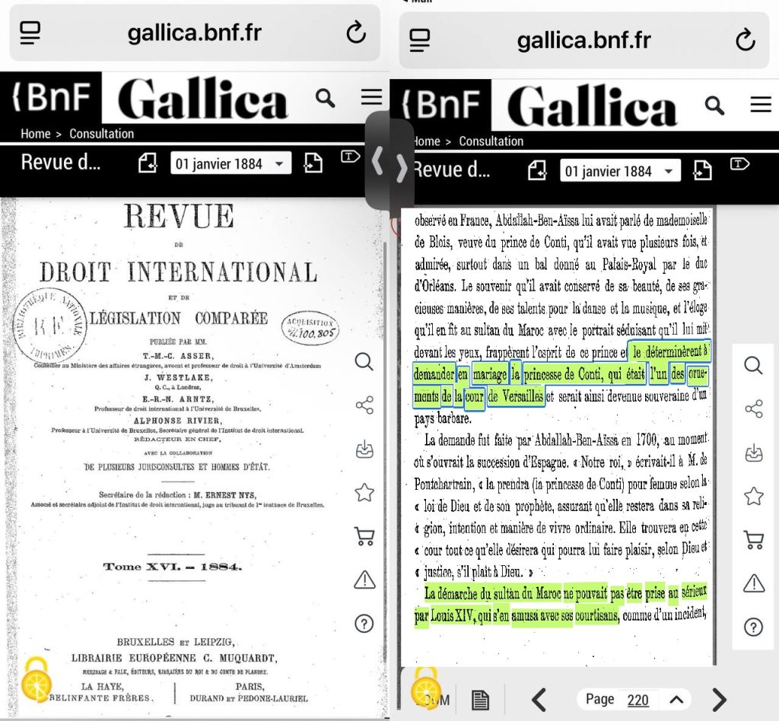779x721 pixels.
Task: Open help question mark icon in left panel
Action: coord(364,624)
